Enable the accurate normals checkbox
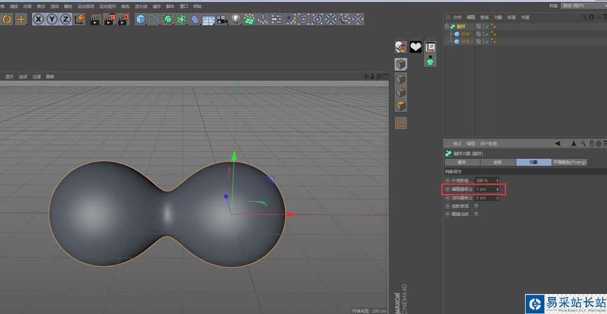 [x=476, y=214]
